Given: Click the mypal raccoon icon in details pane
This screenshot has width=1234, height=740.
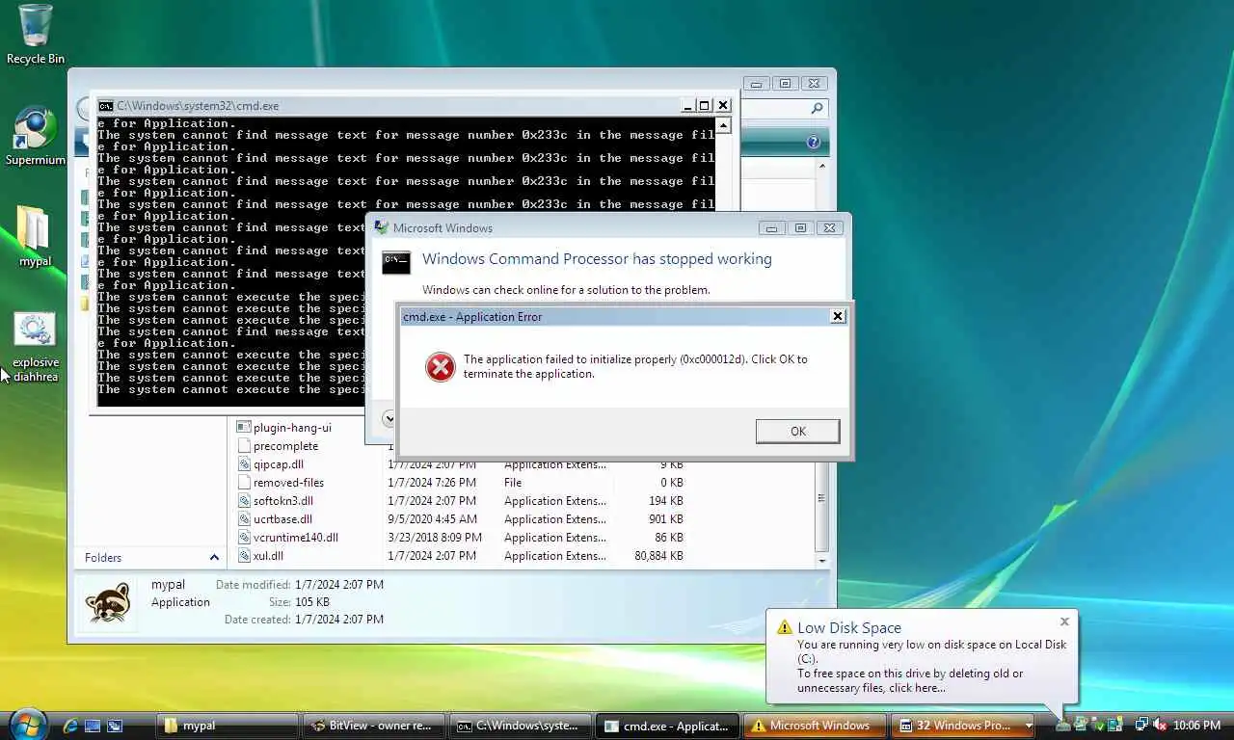Looking at the screenshot, I should coord(108,602).
